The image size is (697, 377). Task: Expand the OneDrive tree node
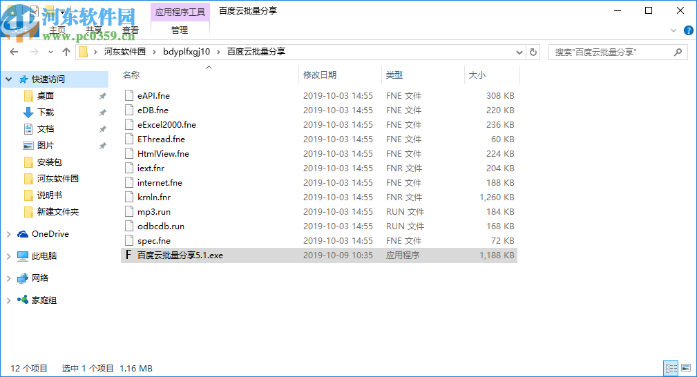point(8,234)
